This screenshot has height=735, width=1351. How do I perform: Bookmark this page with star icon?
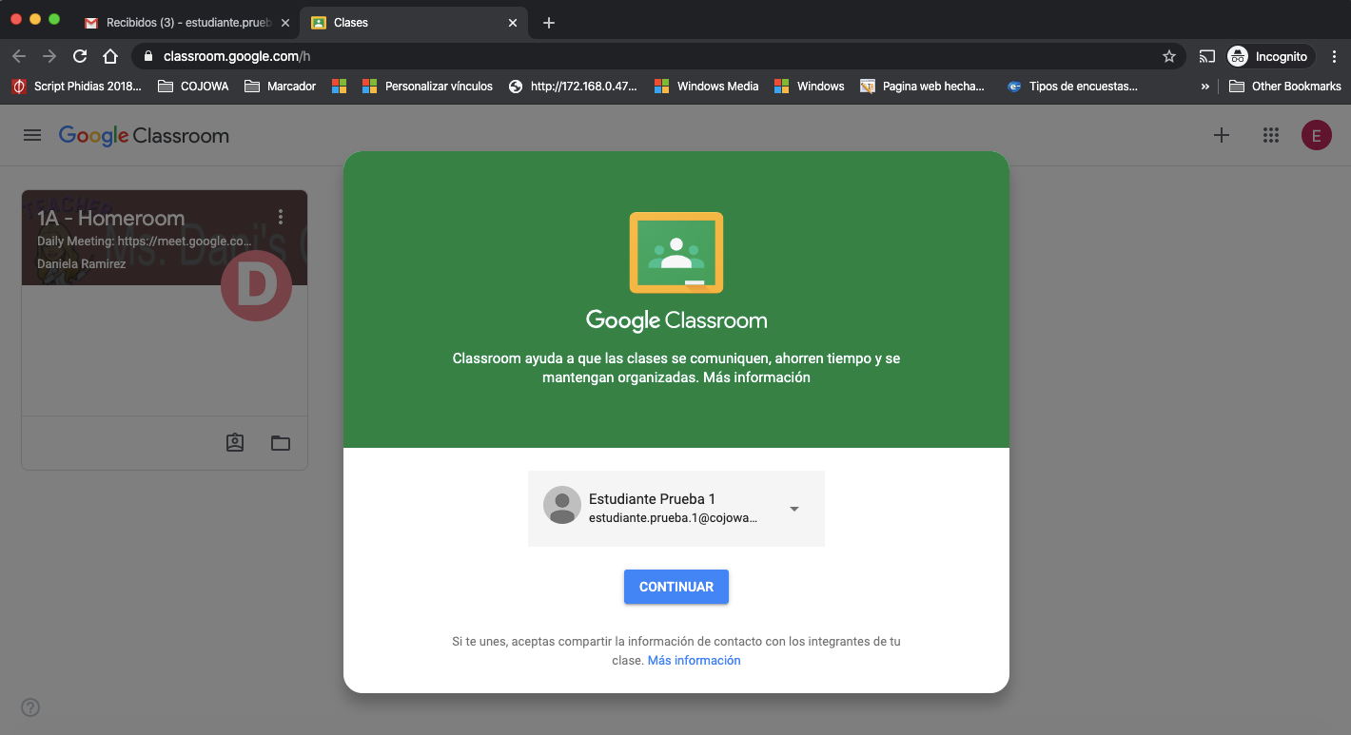click(x=1169, y=56)
